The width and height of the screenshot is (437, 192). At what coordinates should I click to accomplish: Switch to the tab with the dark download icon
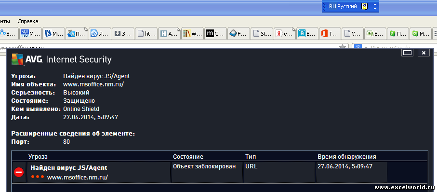tap(123, 33)
